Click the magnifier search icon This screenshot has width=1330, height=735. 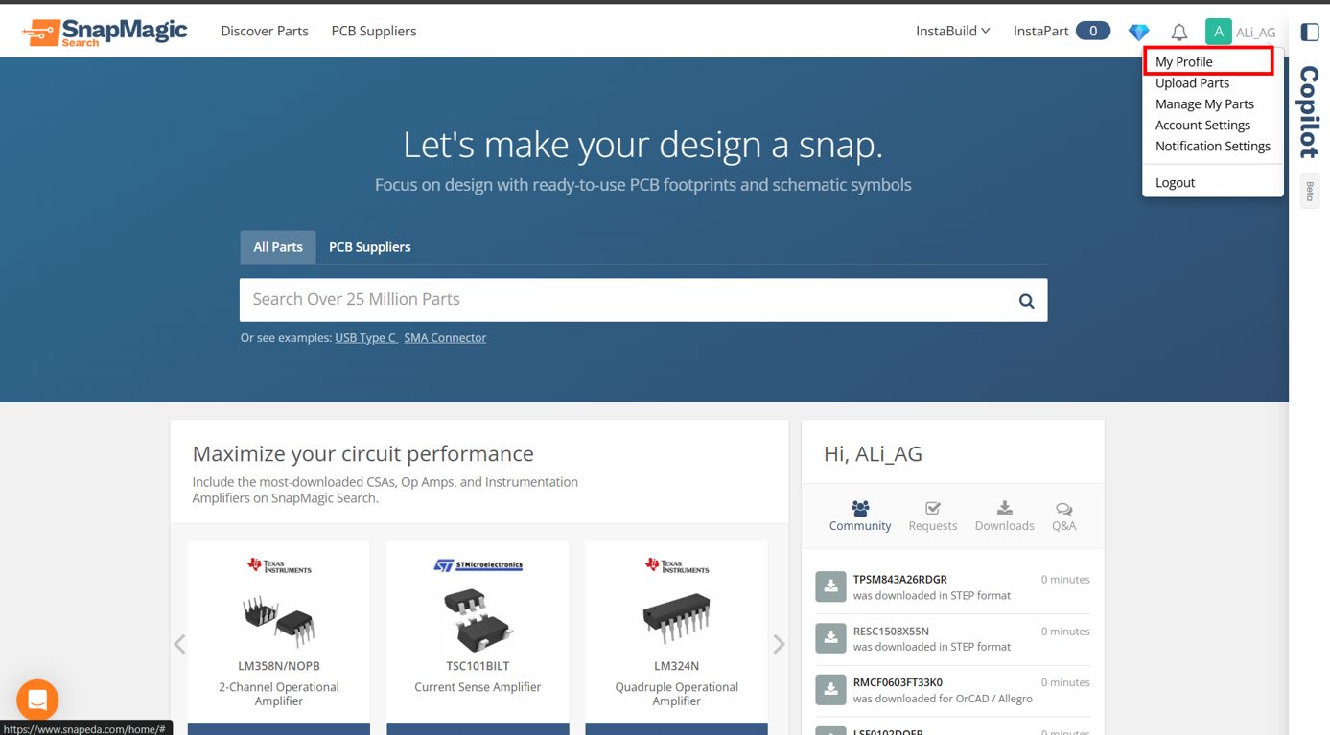point(1026,301)
